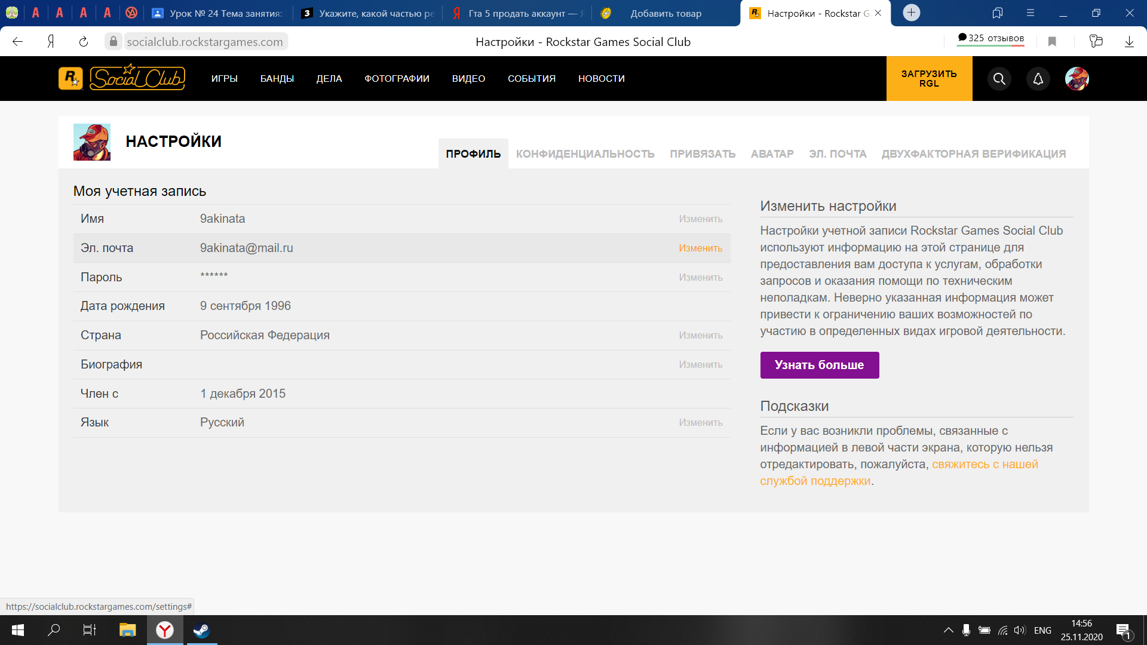Click the Yandex home Я icon

51,41
